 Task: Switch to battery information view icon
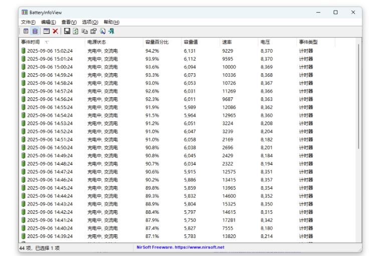26,31
